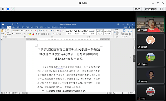Click the red car avatar participant
The image size is (166, 101).
pyautogui.click(x=151, y=92)
